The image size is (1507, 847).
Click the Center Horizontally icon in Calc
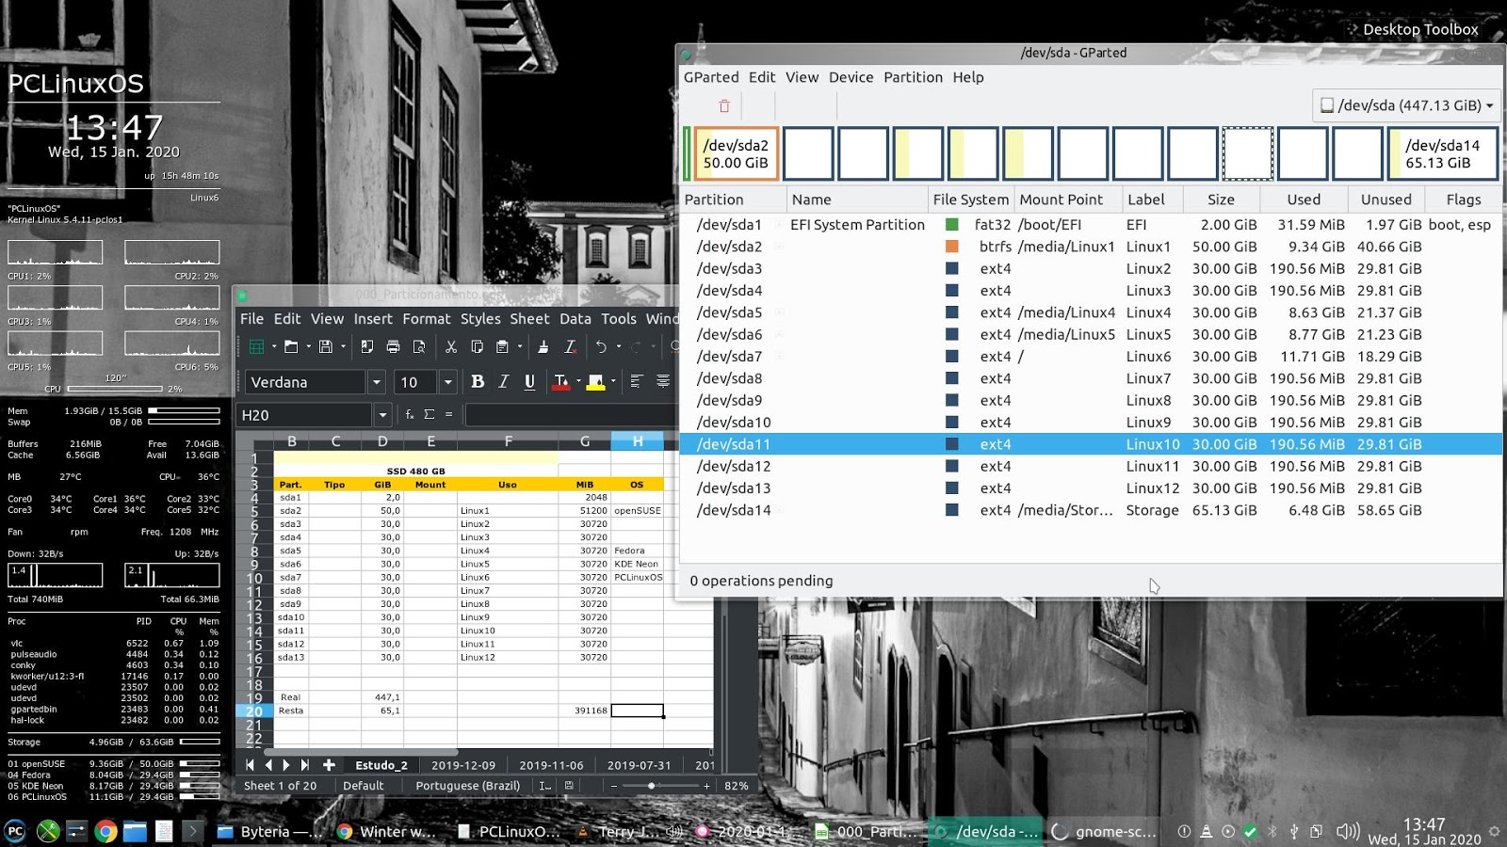coord(663,381)
